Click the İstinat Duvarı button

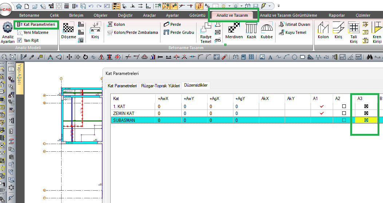[294, 24]
